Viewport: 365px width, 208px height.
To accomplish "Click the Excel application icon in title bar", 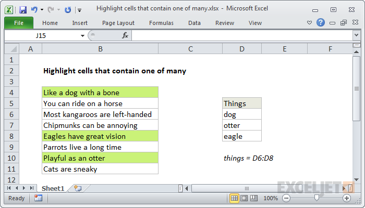I will [x=9, y=10].
